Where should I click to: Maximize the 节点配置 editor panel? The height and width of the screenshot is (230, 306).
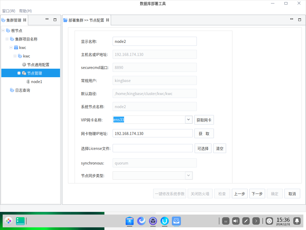point(299,19)
